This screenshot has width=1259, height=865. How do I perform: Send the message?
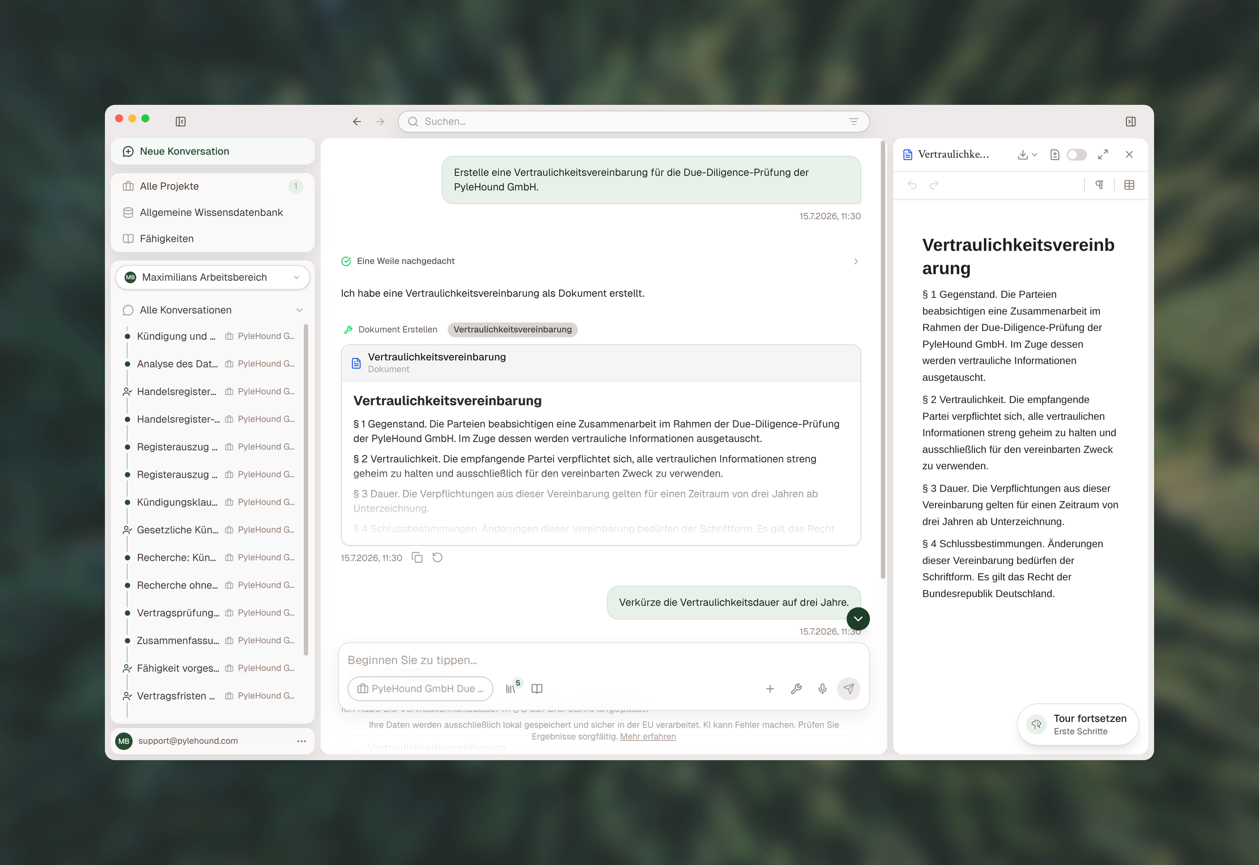[x=849, y=689]
